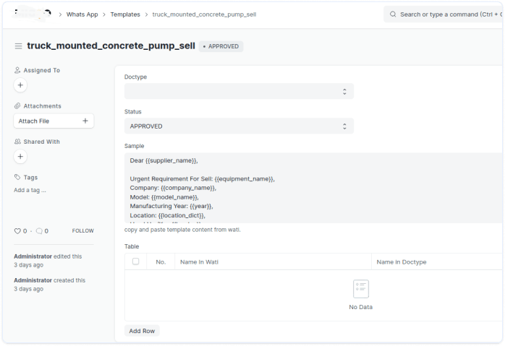Click the Name In Wati column header

tap(199, 261)
